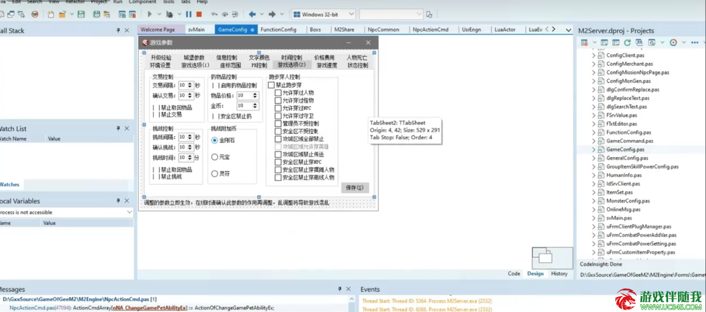The image size is (706, 312).
Task: Click the red-blue globe browser icon
Action: click(x=35, y=14)
